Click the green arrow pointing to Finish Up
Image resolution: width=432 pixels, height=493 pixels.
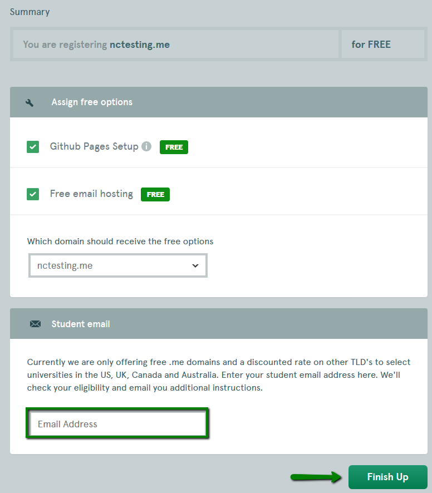316,477
